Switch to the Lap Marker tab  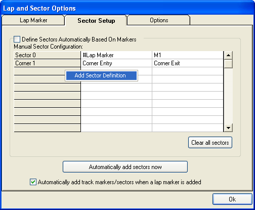tap(33, 20)
